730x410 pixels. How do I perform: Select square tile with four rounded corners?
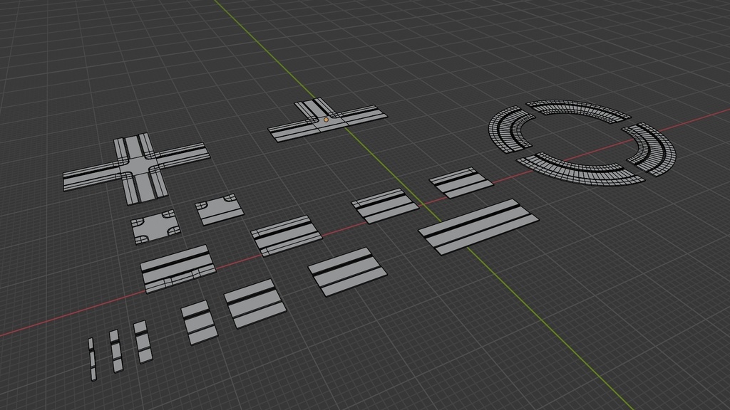156,226
